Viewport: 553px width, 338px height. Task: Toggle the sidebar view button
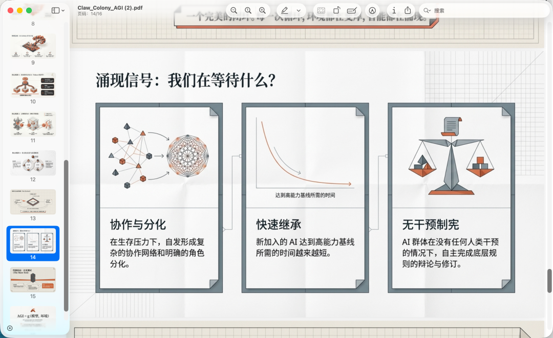click(x=55, y=11)
